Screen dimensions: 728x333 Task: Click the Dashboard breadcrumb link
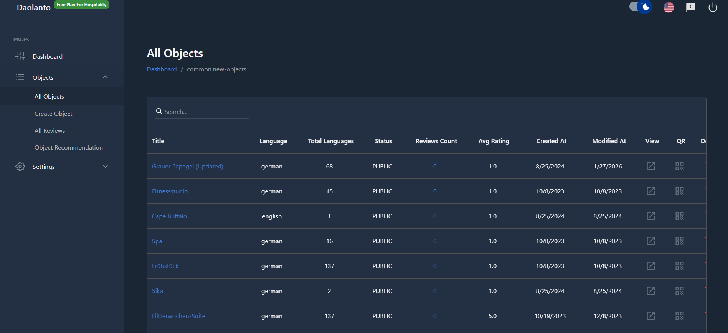[162, 69]
